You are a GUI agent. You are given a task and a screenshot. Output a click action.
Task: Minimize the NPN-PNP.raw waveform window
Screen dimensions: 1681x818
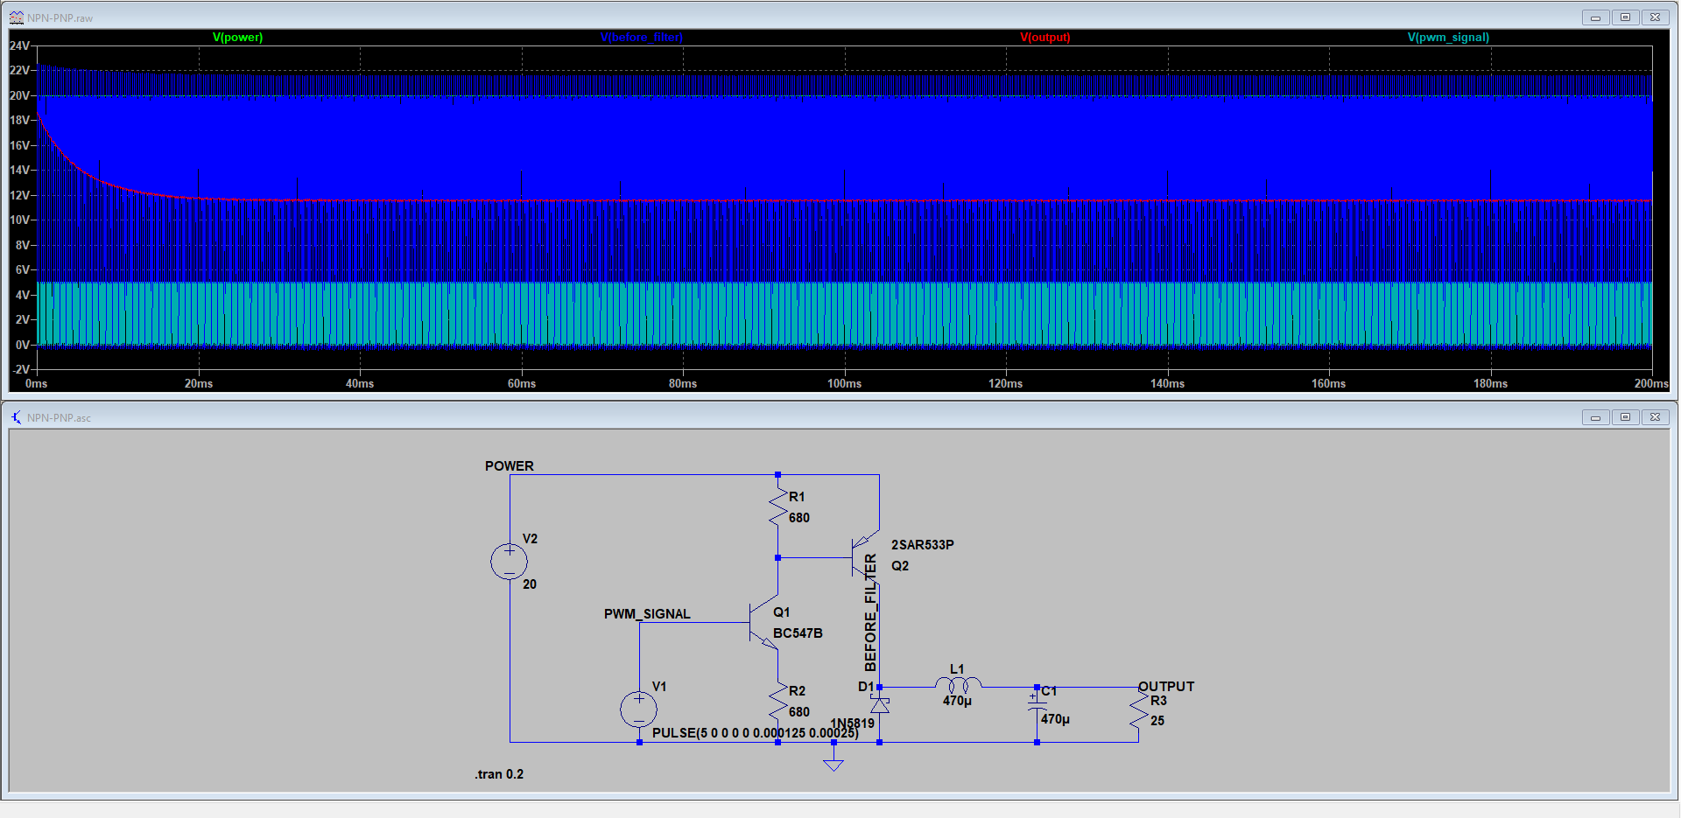point(1595,17)
